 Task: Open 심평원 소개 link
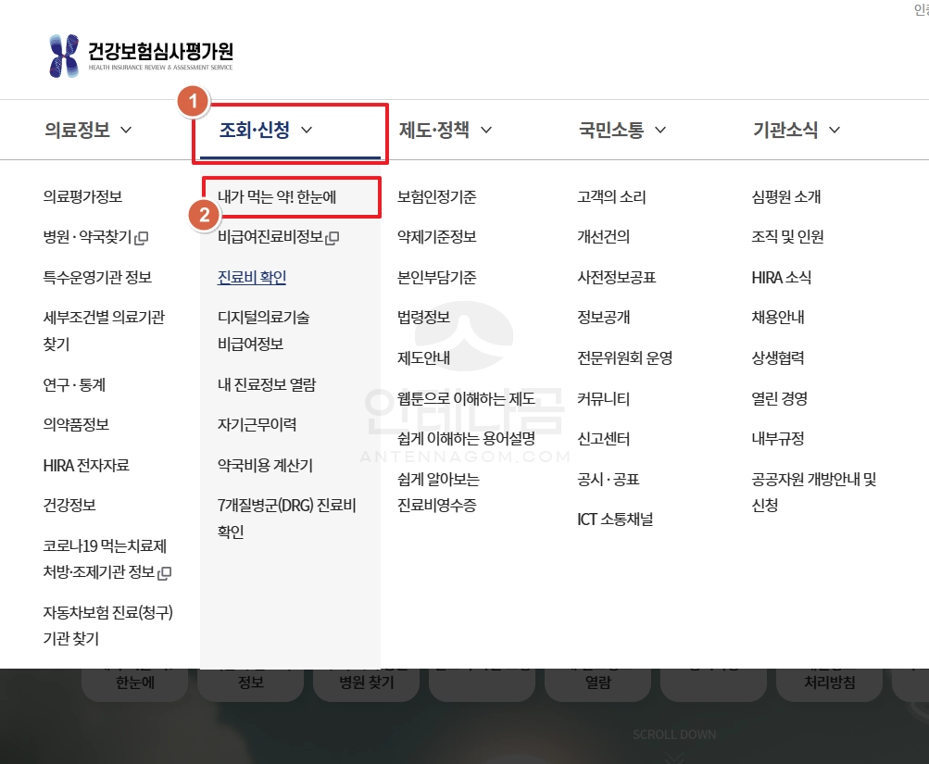786,196
